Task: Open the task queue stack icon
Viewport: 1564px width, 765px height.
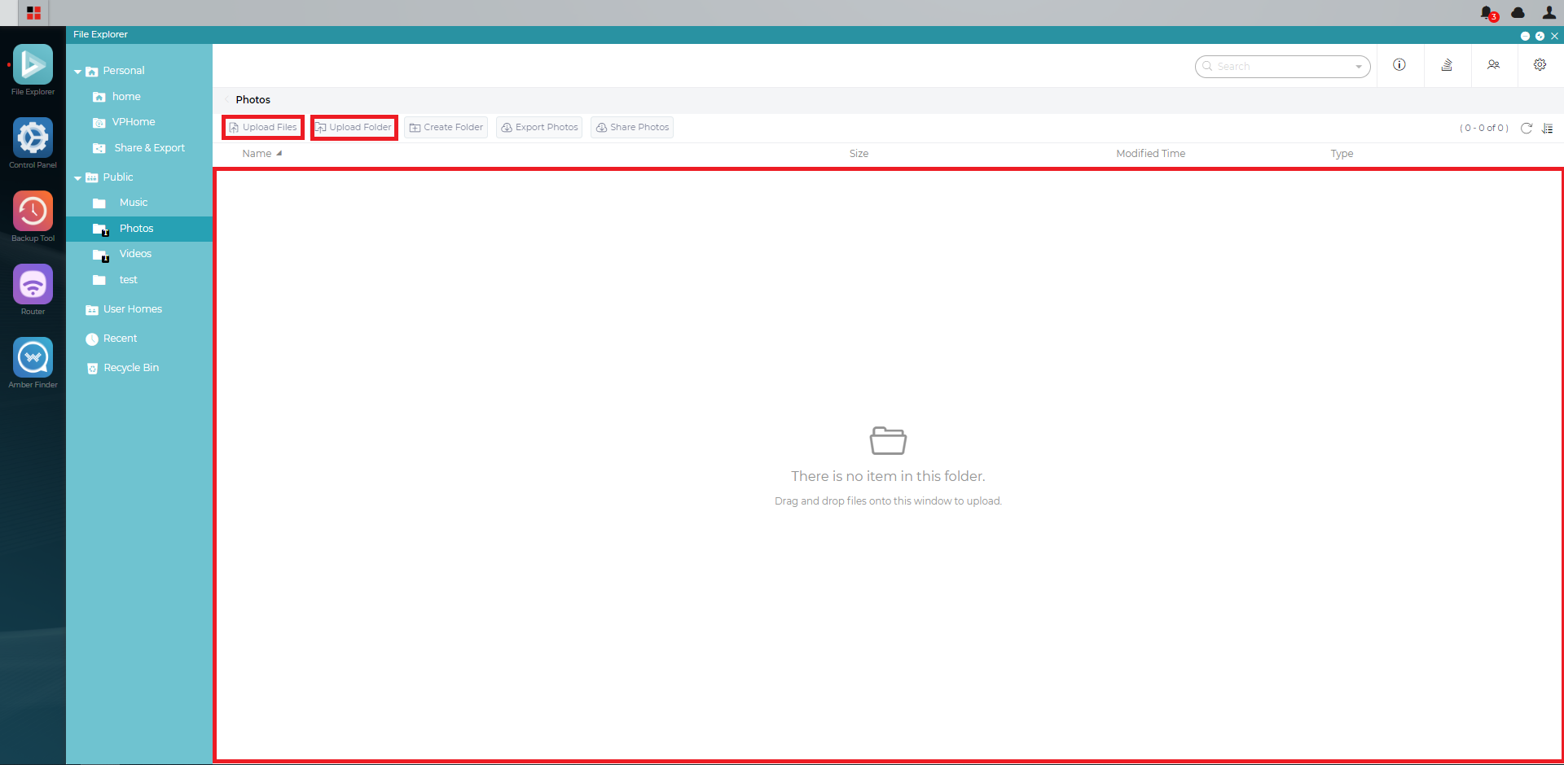Action: tap(1447, 65)
